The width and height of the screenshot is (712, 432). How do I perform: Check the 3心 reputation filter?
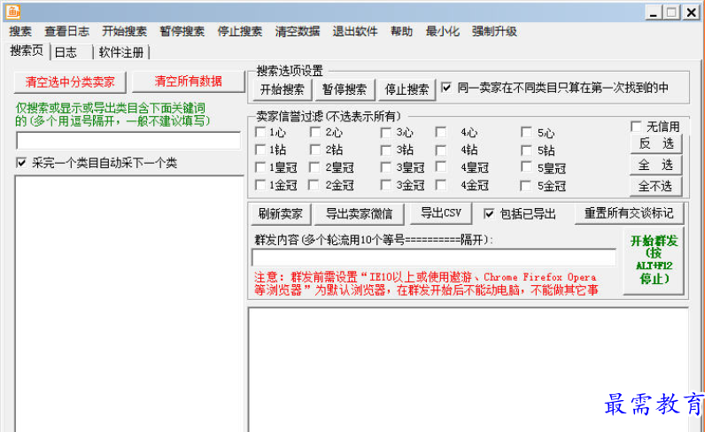pyautogui.click(x=386, y=133)
